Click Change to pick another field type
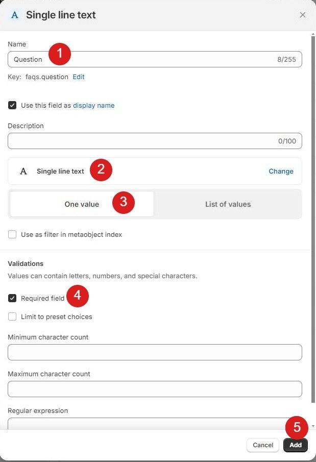This screenshot has width=316, height=462. click(281, 172)
